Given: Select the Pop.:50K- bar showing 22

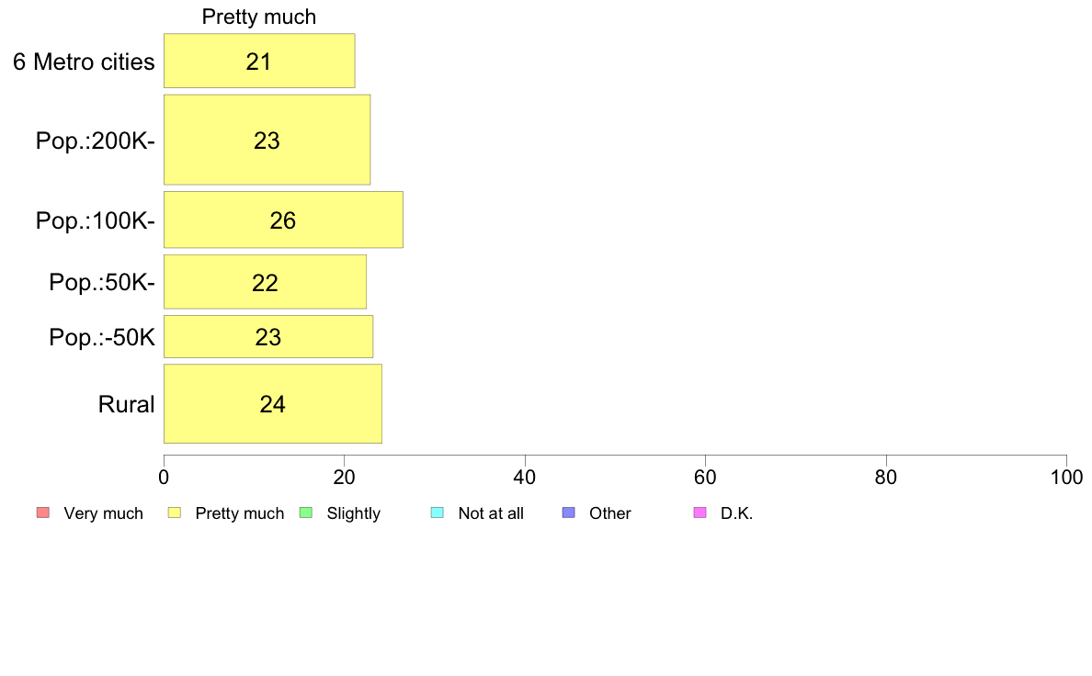Looking at the screenshot, I should 265,282.
